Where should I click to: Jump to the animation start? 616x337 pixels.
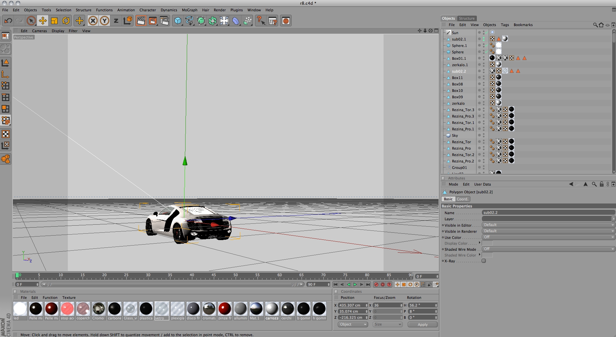coord(336,285)
